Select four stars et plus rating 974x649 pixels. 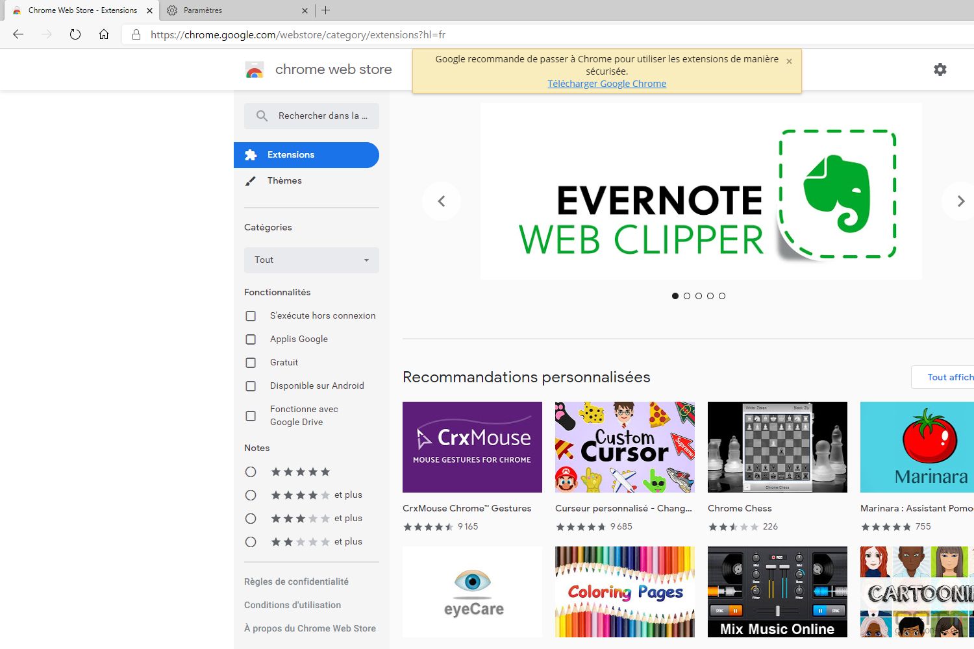point(251,495)
